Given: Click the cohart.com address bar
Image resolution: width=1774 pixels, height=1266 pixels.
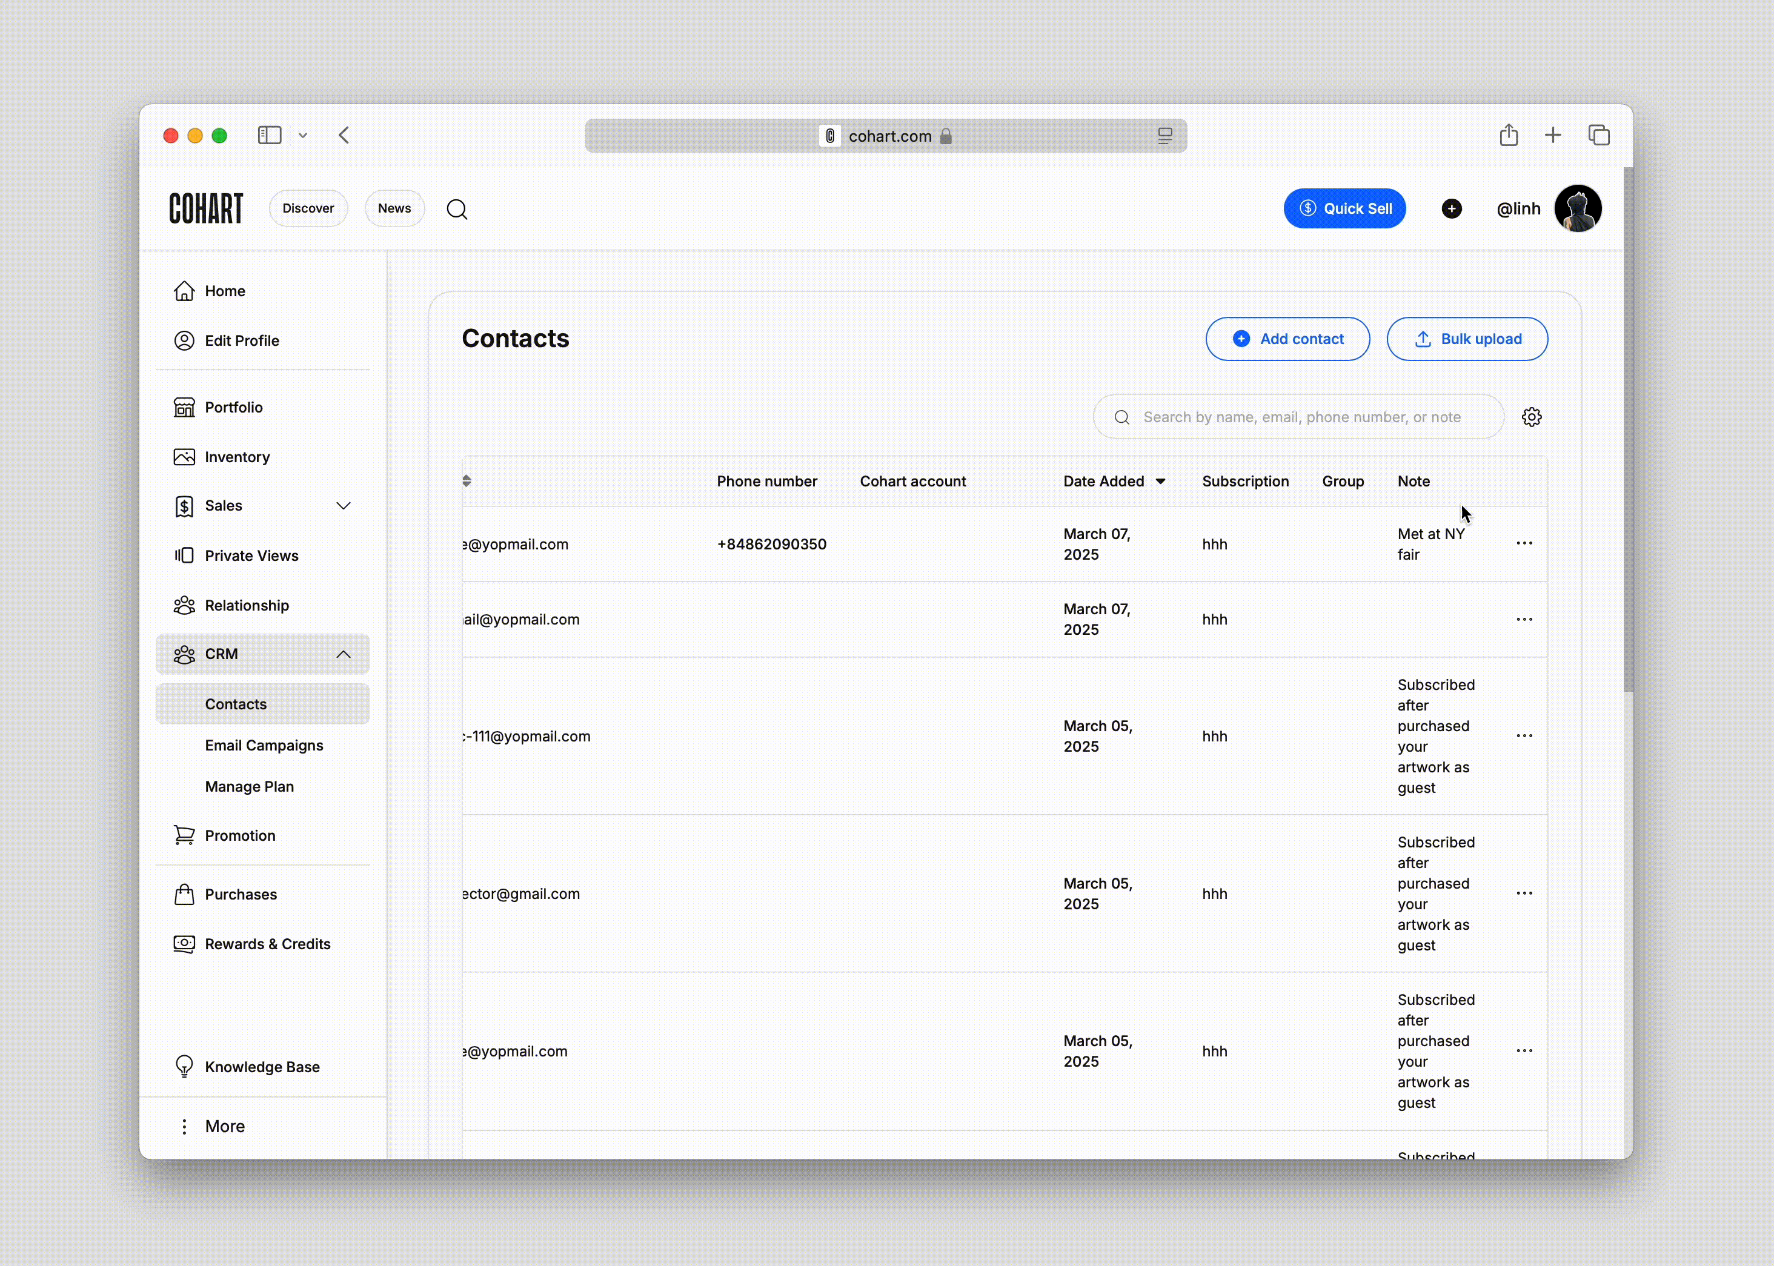Looking at the screenshot, I should click(886, 136).
